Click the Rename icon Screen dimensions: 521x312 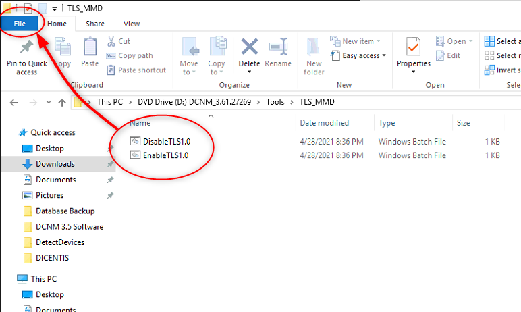tap(278, 46)
